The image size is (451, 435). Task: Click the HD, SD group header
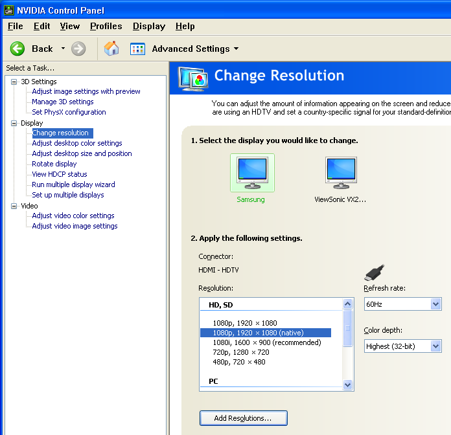[220, 305]
